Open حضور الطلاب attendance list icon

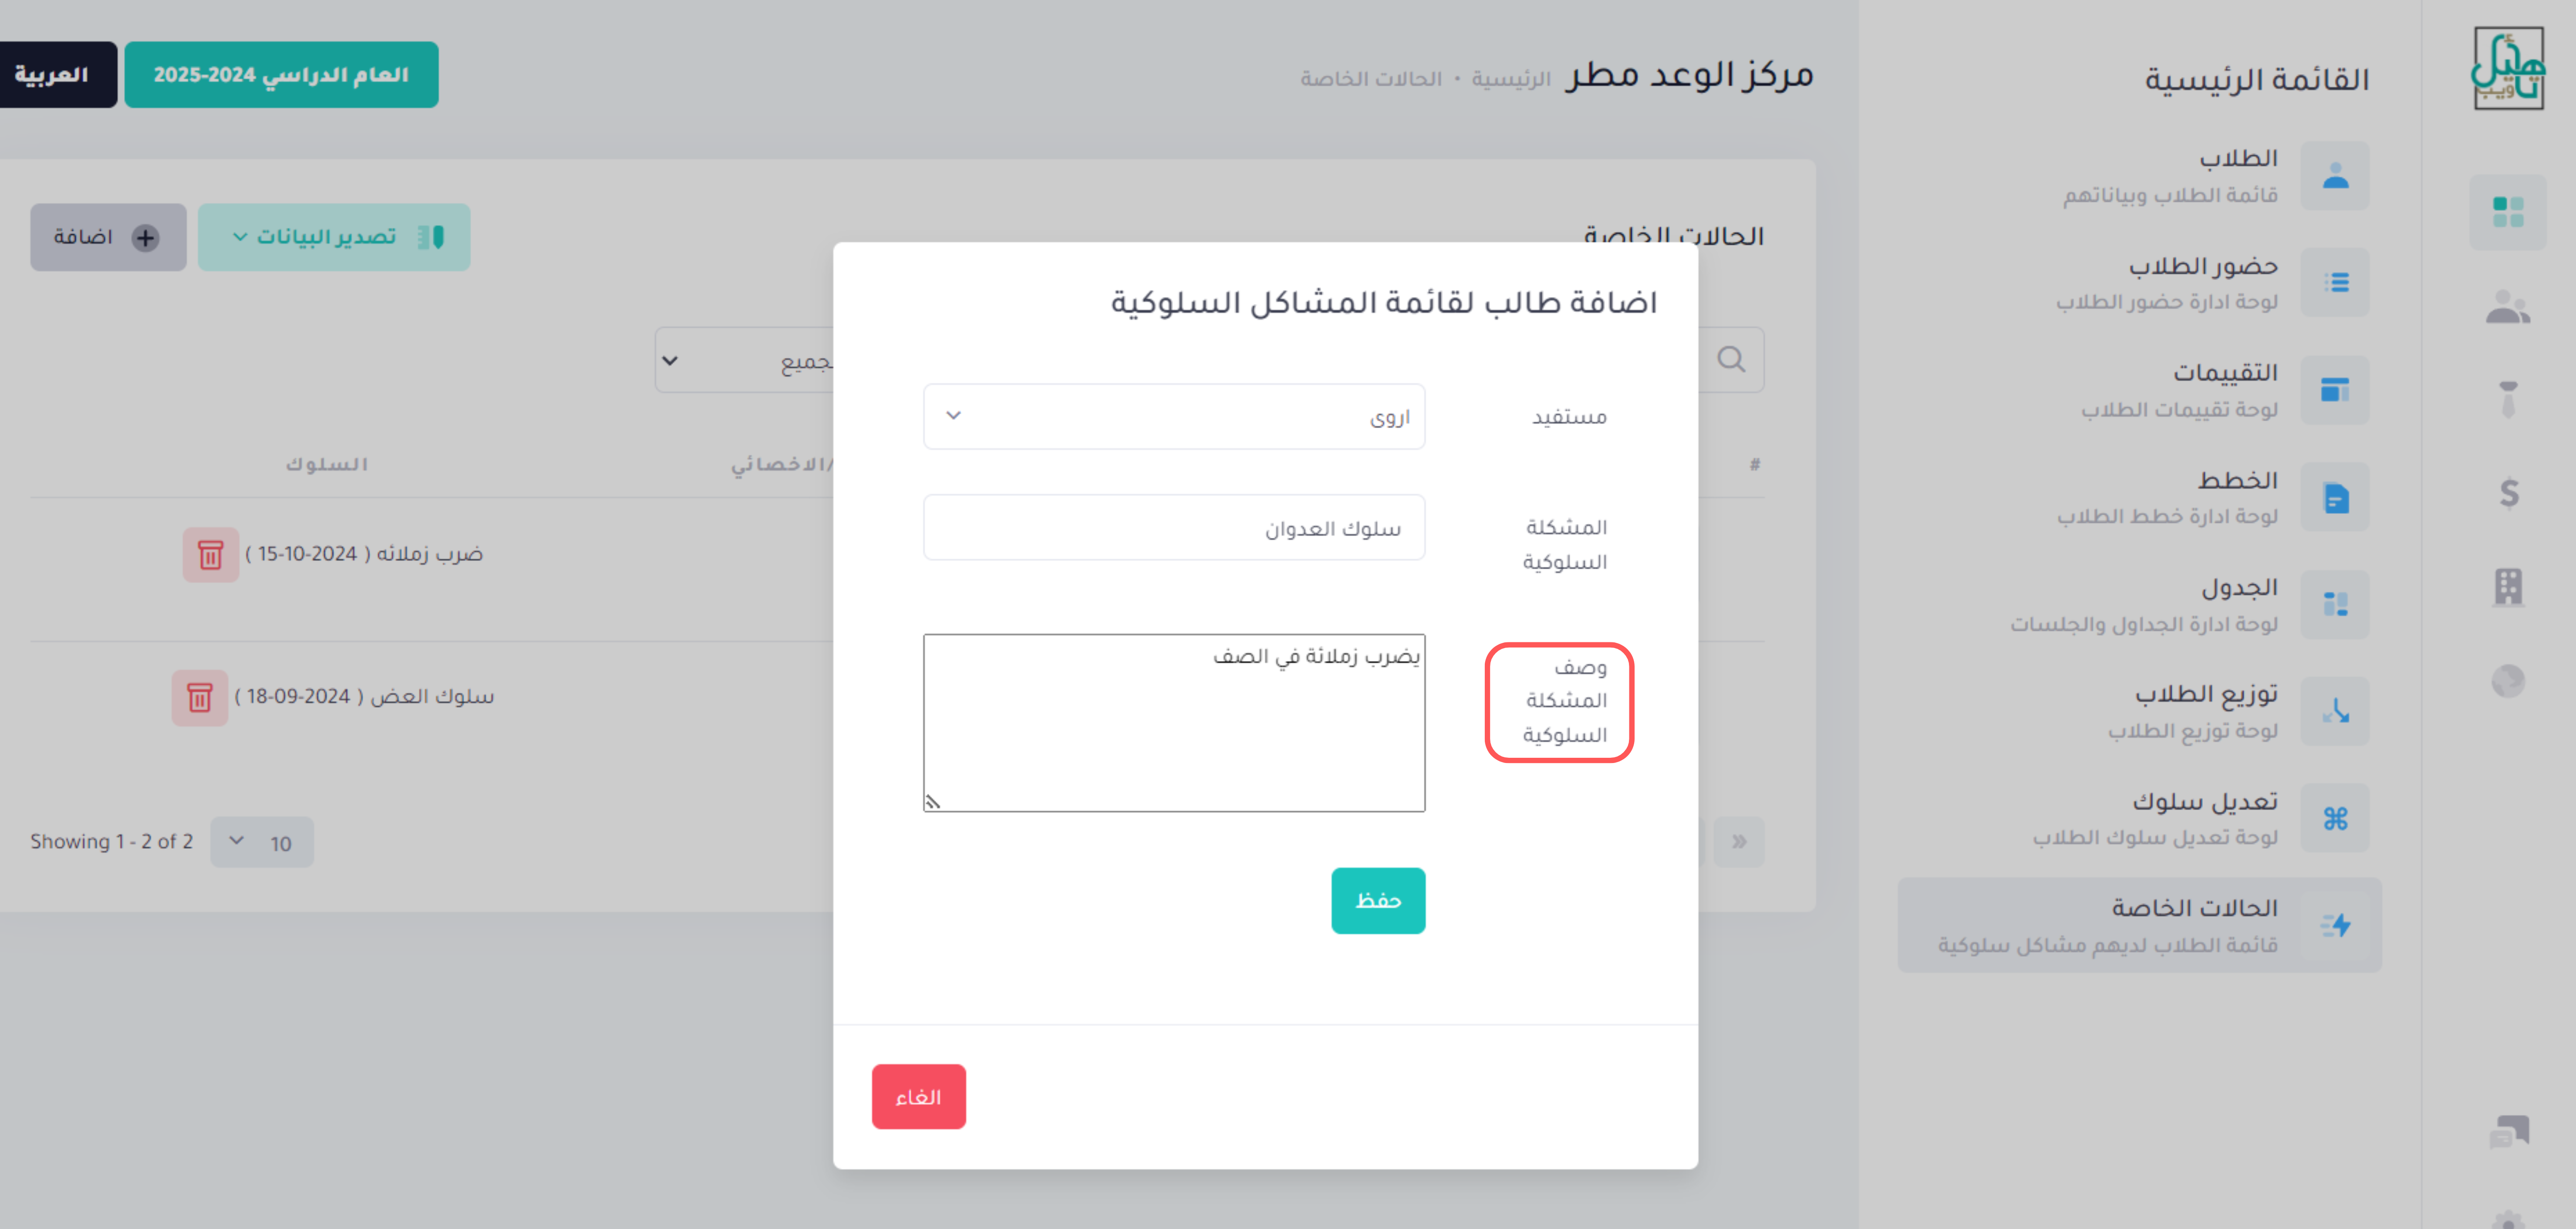[2335, 283]
